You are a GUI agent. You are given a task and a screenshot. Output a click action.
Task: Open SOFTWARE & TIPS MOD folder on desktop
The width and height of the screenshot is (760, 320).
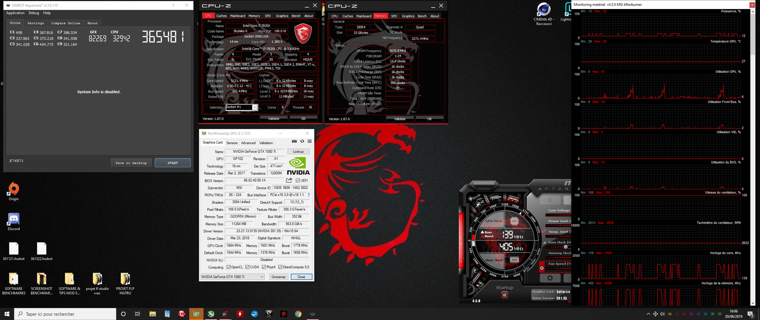[69, 284]
